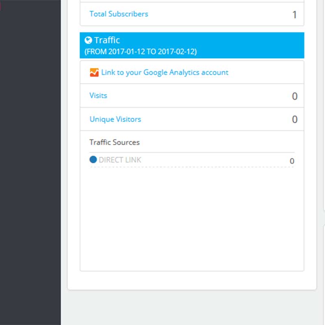Click the Traffic date range text
Screen dimensions: 325x325
tap(141, 52)
